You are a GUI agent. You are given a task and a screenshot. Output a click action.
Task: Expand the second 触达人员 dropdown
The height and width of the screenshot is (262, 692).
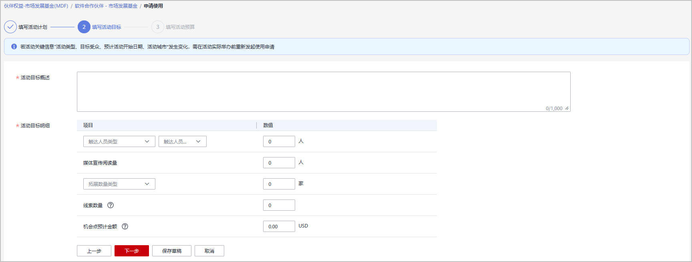click(x=182, y=141)
